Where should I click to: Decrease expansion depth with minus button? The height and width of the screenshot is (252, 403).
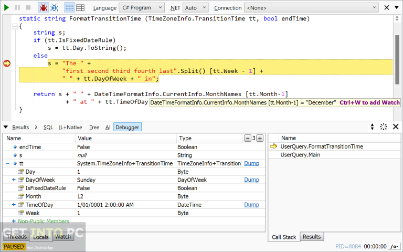247,139
